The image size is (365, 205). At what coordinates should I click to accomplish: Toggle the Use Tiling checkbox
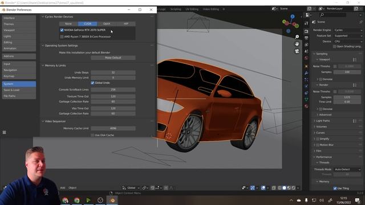pos(335,188)
